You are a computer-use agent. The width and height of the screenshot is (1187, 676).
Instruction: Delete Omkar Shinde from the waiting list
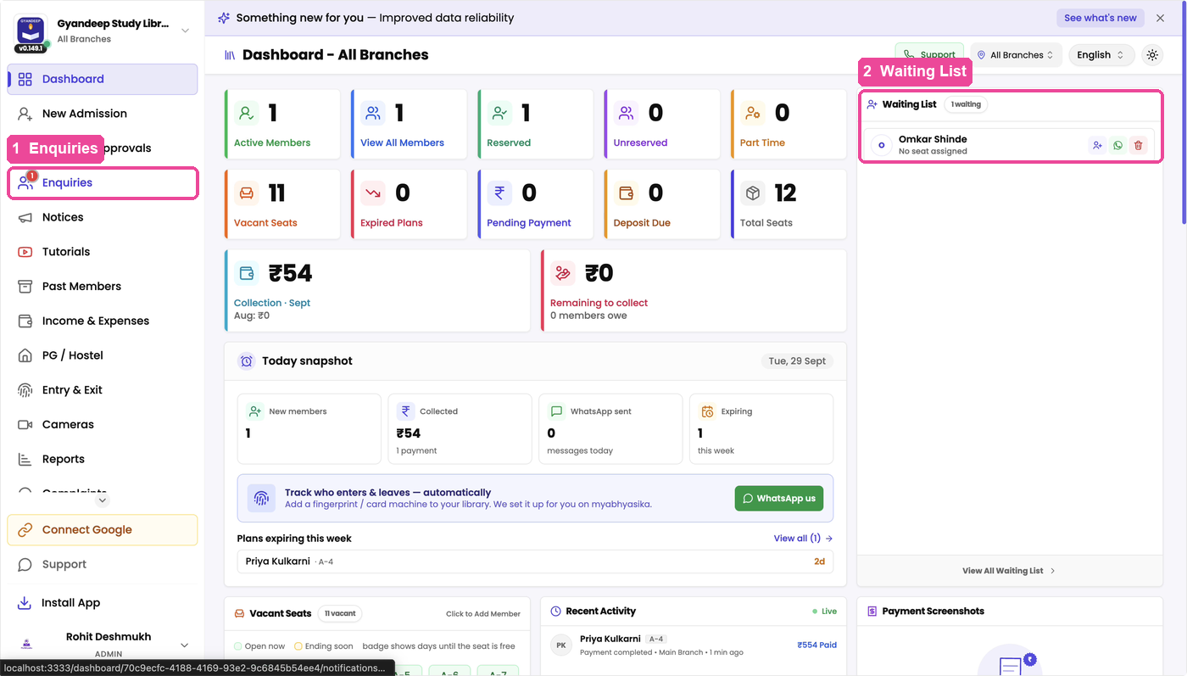[x=1138, y=145]
